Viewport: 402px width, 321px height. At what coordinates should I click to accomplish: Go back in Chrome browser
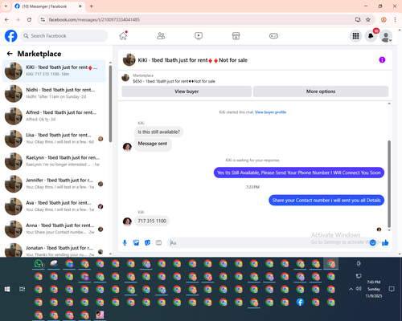click(x=6, y=19)
